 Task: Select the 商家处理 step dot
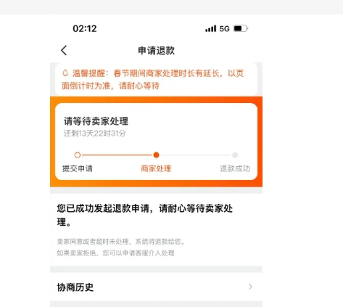[x=156, y=155]
